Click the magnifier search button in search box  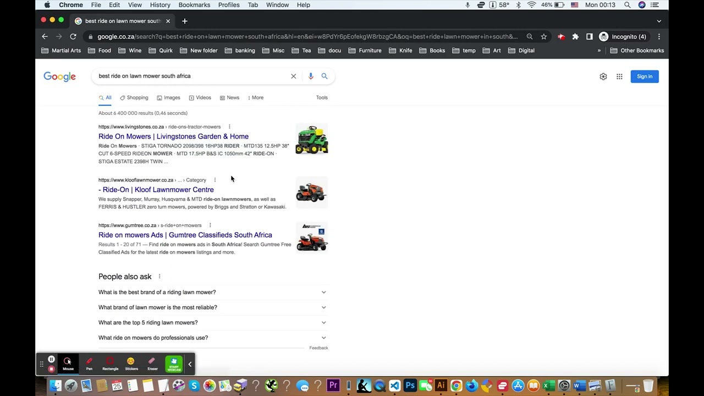(x=324, y=76)
